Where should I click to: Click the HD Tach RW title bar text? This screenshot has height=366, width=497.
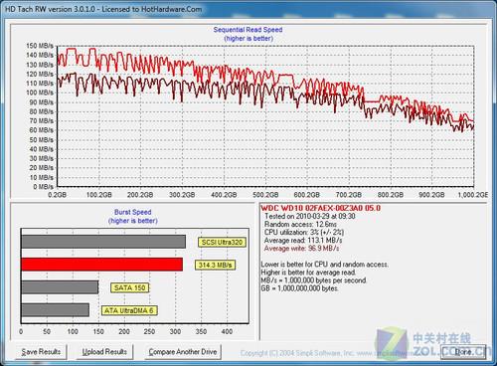[103, 9]
